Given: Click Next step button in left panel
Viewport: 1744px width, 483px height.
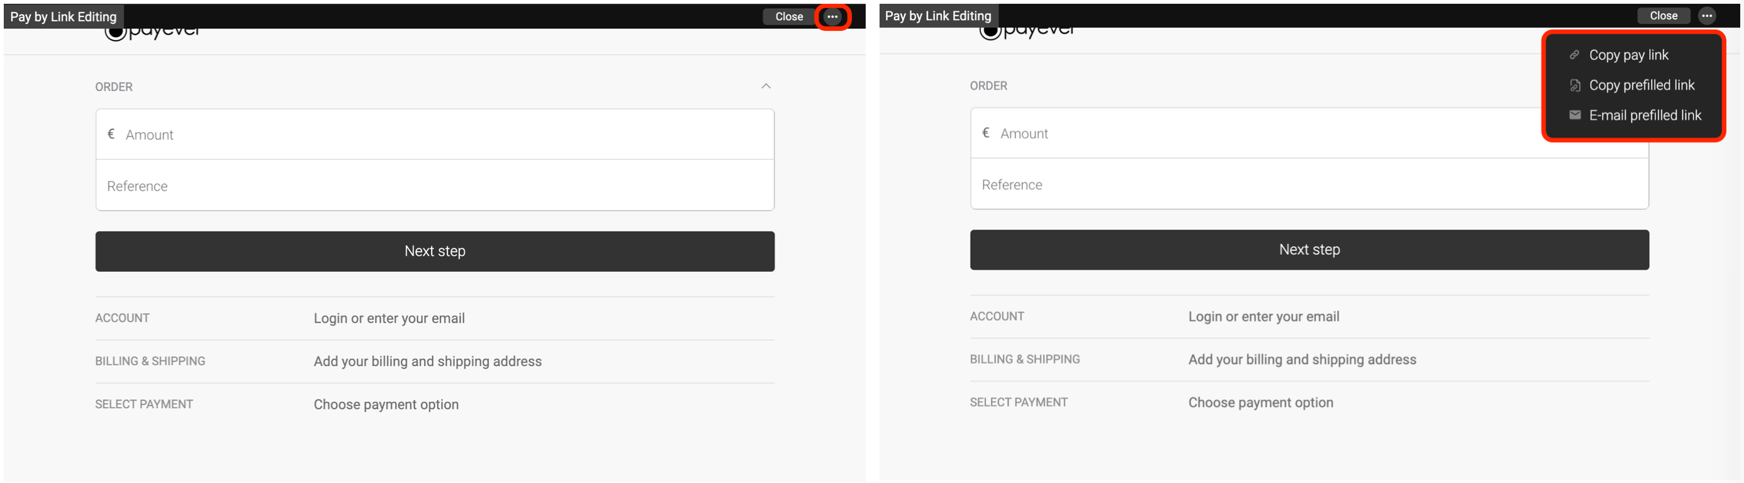Looking at the screenshot, I should 435,251.
